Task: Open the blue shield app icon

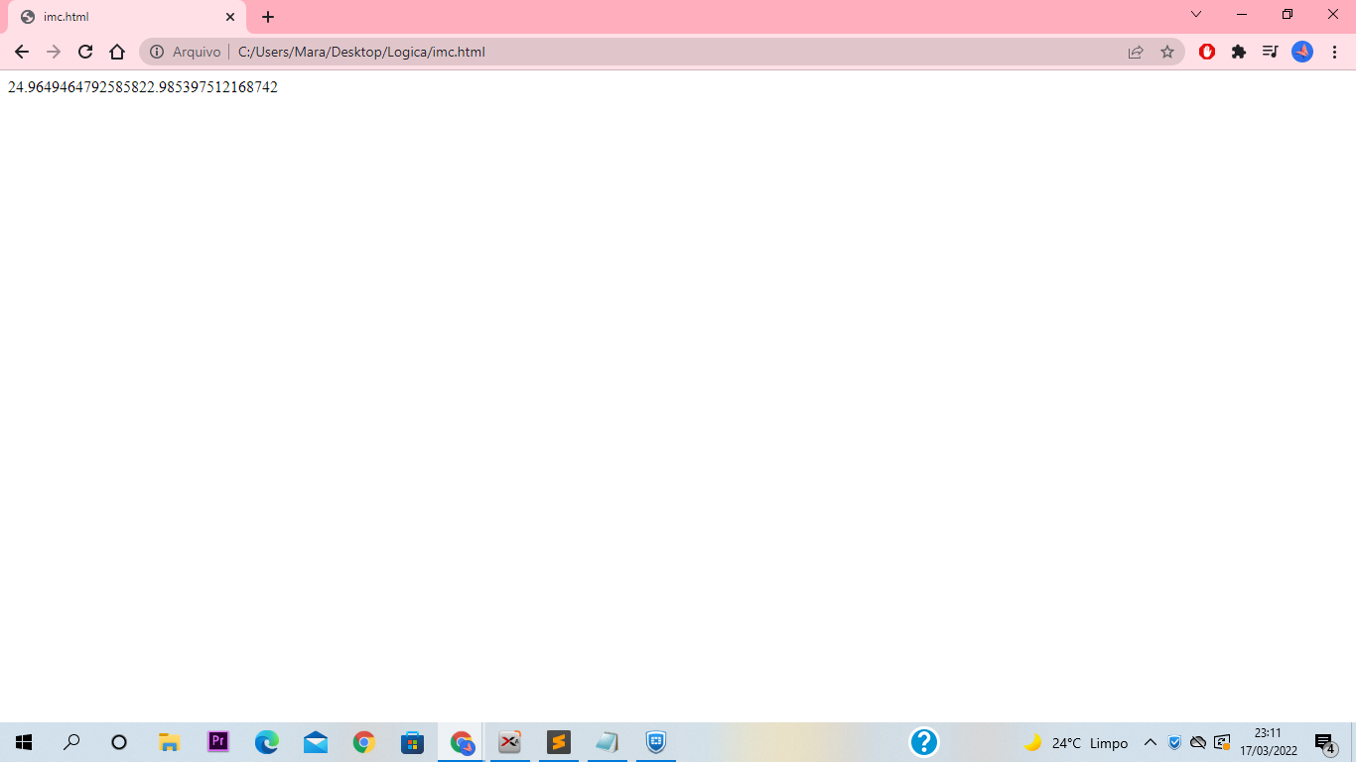Action: [656, 742]
